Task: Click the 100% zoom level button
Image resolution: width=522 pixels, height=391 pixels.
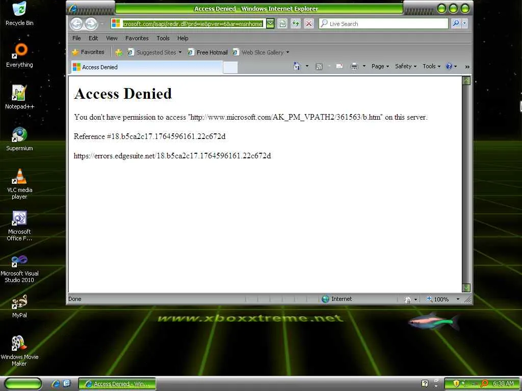Action: click(x=438, y=299)
